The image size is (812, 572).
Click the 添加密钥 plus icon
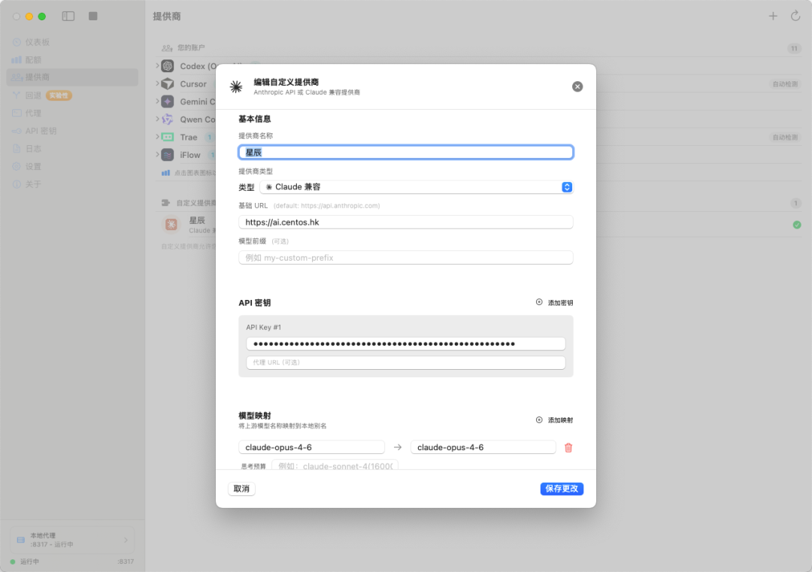539,302
